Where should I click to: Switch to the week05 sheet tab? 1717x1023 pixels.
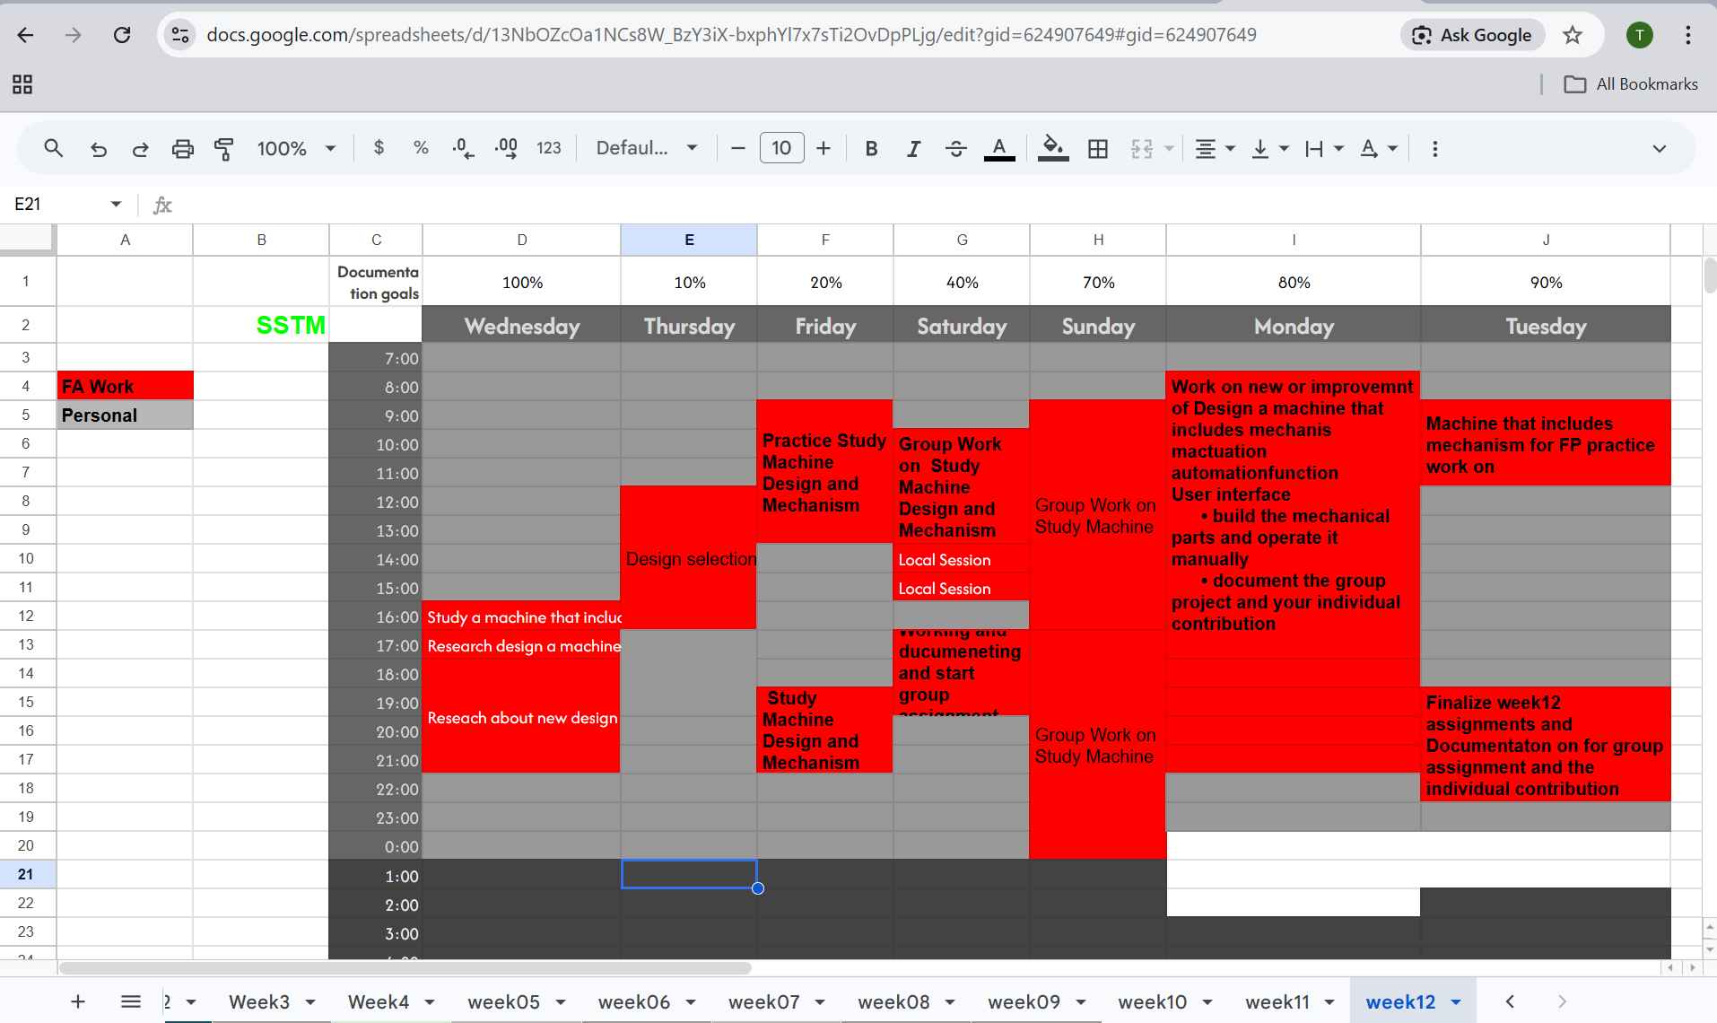[x=503, y=1001]
